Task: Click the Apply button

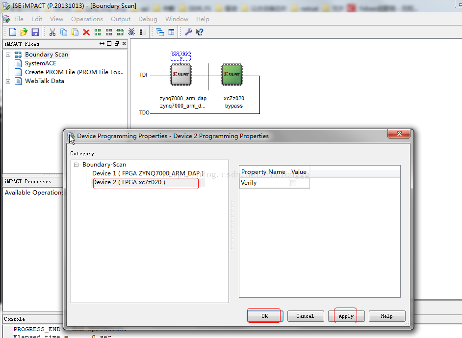Action: (x=346, y=316)
